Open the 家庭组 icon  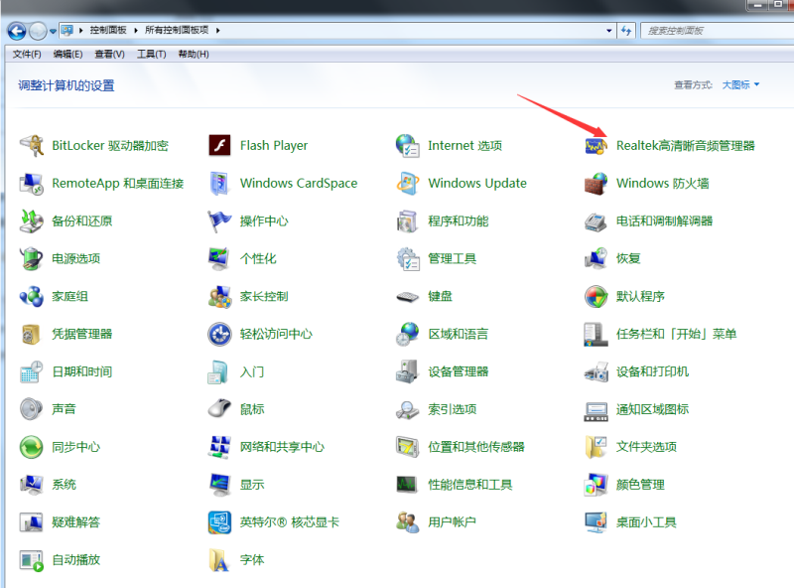(32, 297)
